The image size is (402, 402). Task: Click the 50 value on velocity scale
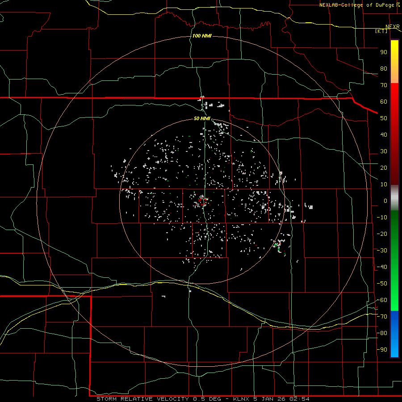384,118
